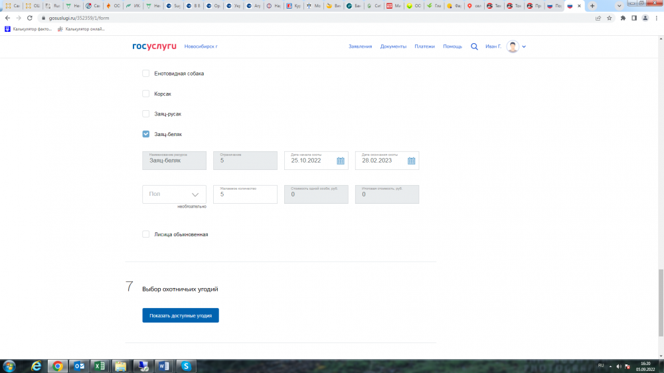Viewport: 664px width, 373px height.
Task: Expand the user menu arrow next to avatar
Action: click(524, 46)
